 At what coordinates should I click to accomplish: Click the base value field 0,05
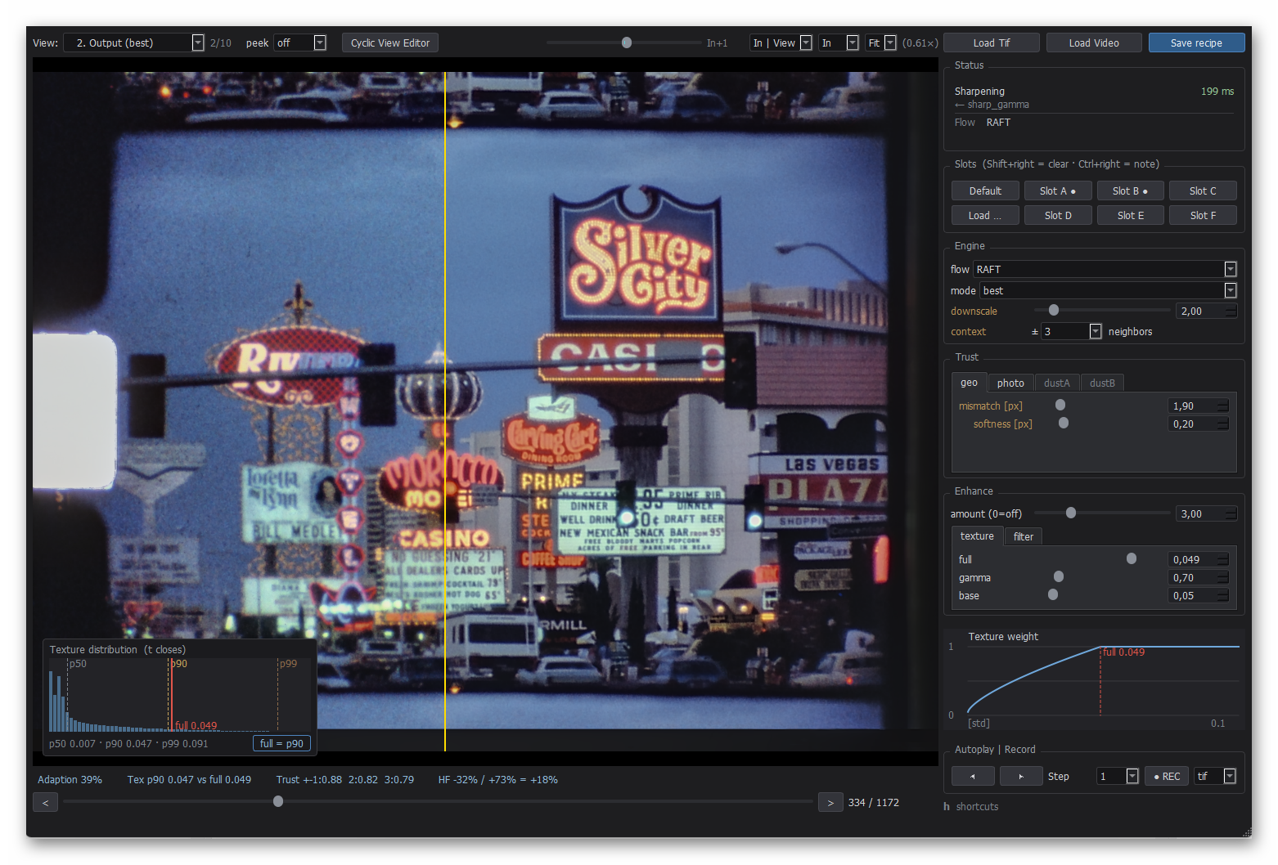[x=1199, y=595]
